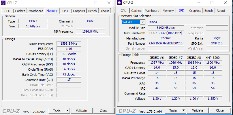Close the left CPU-Z window via title bar X
This screenshot has width=233, height=115.
pyautogui.click(x=109, y=3)
